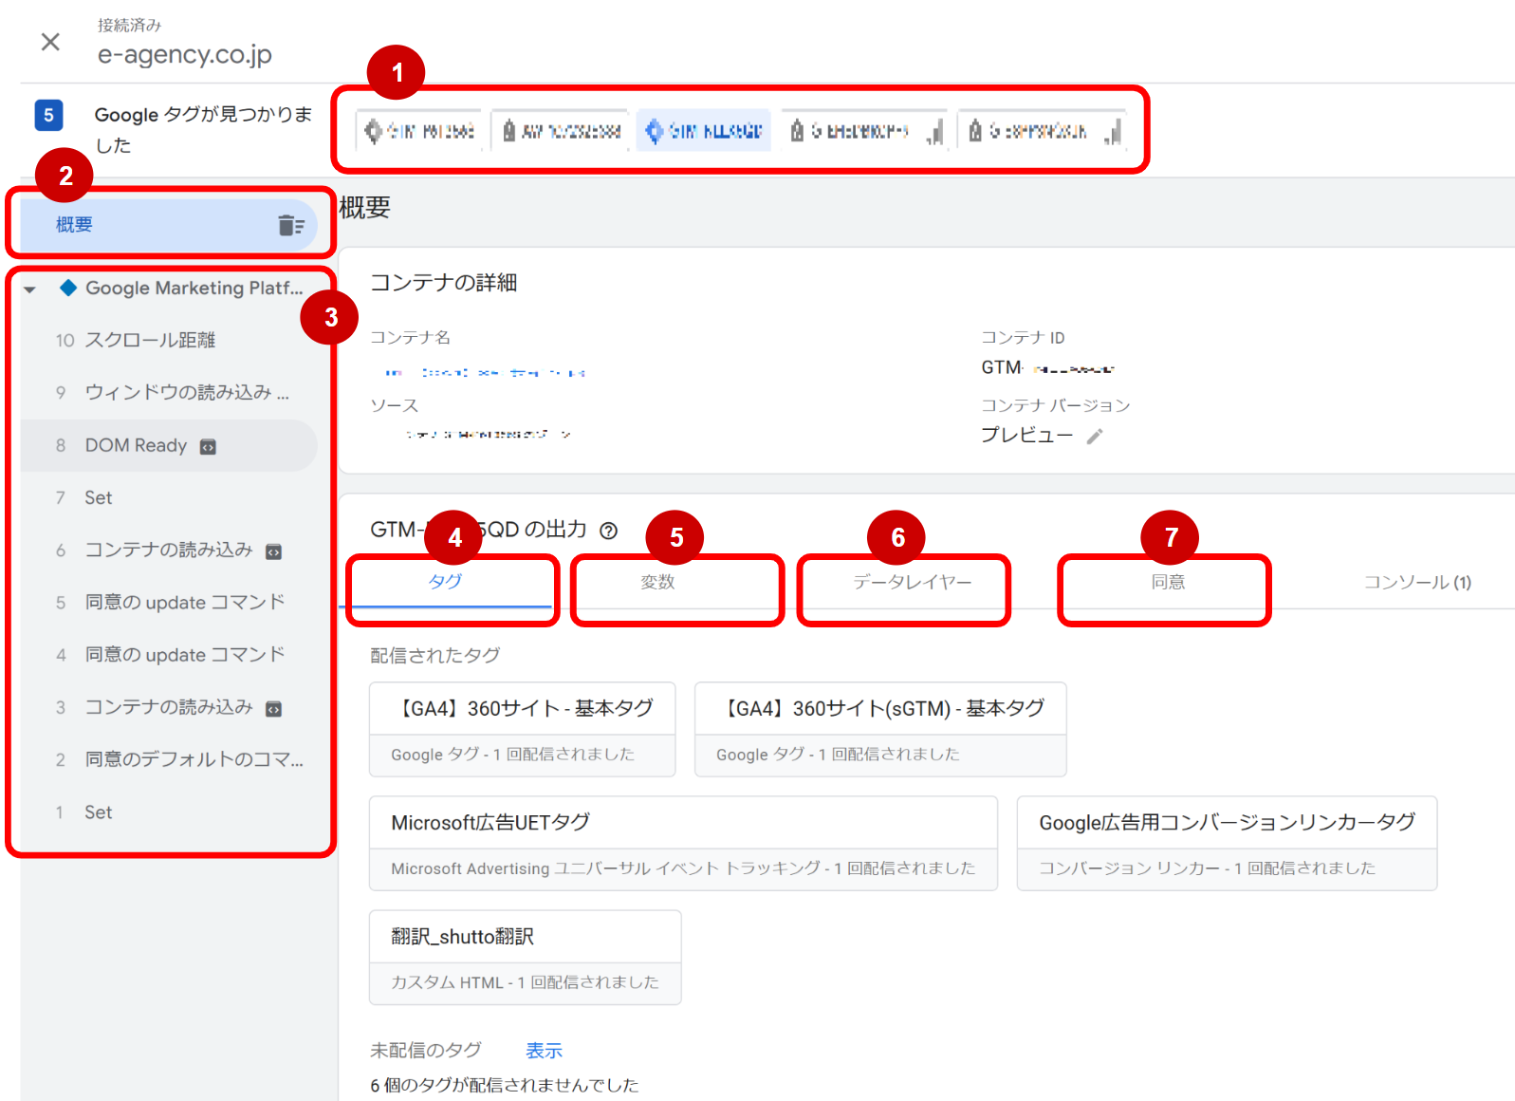Switch to the データレイヤー tab
1515x1101 pixels.
[912, 582]
